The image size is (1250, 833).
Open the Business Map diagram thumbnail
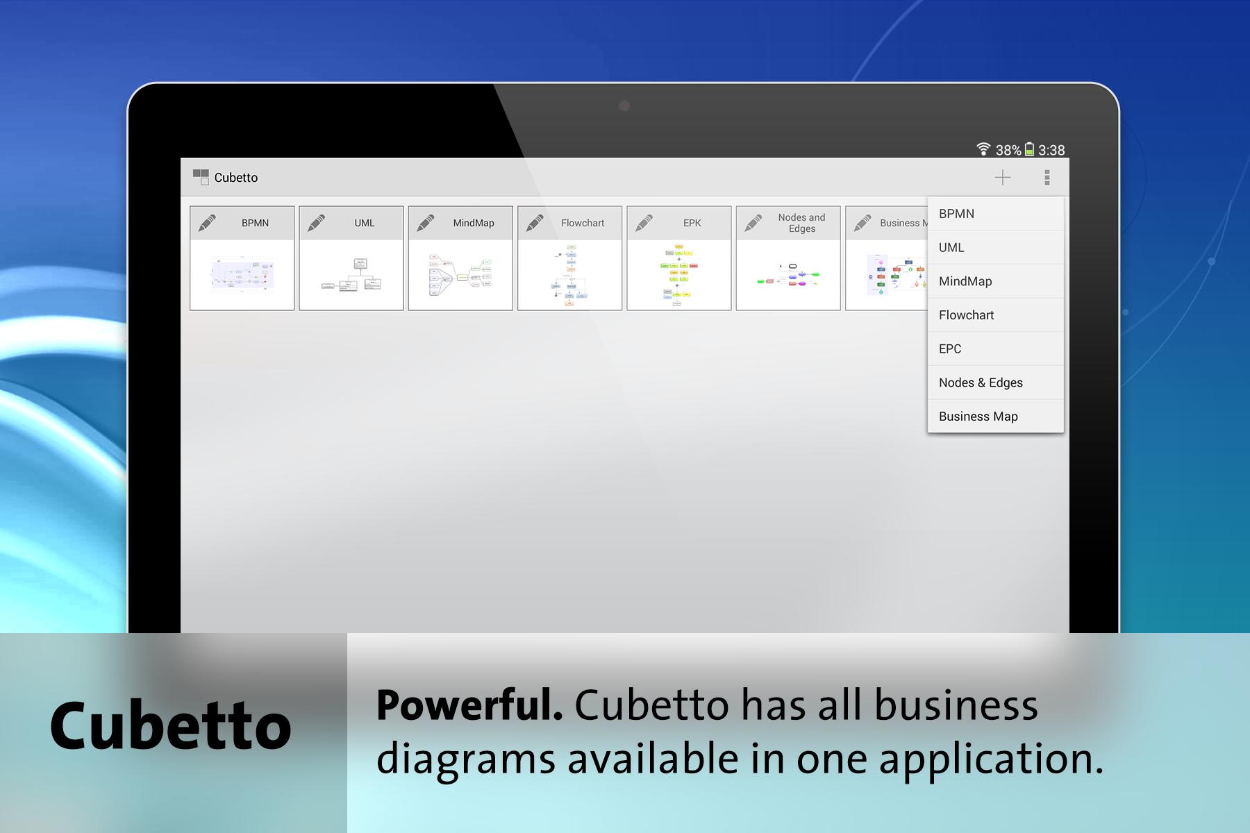[x=887, y=275]
